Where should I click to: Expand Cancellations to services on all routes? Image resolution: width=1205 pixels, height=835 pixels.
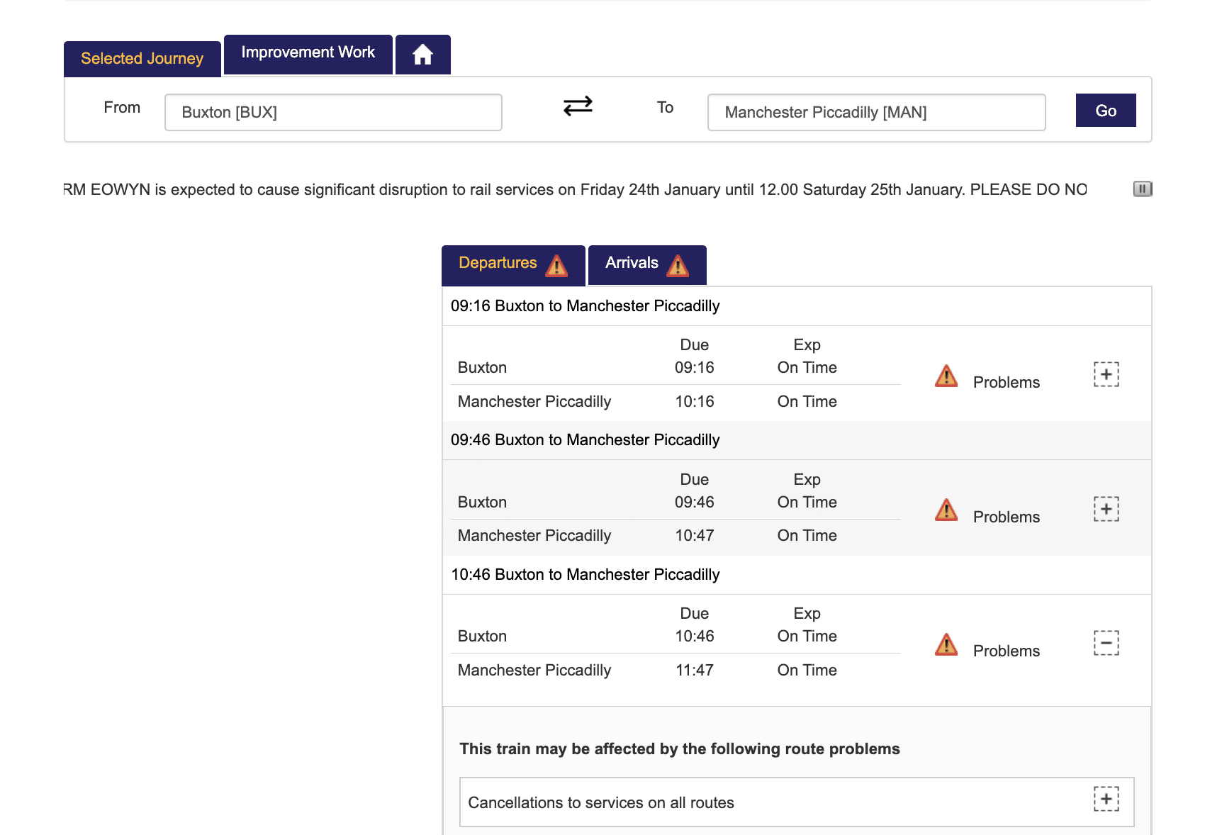[1106, 799]
